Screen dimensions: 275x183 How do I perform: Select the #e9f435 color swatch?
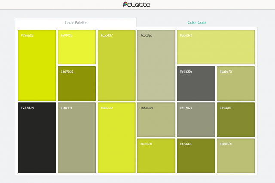pyautogui.click(x=77, y=47)
